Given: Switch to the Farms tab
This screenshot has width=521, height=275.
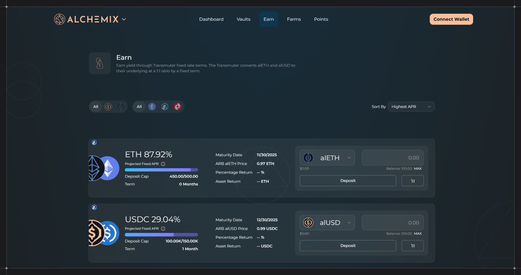Looking at the screenshot, I should [294, 19].
